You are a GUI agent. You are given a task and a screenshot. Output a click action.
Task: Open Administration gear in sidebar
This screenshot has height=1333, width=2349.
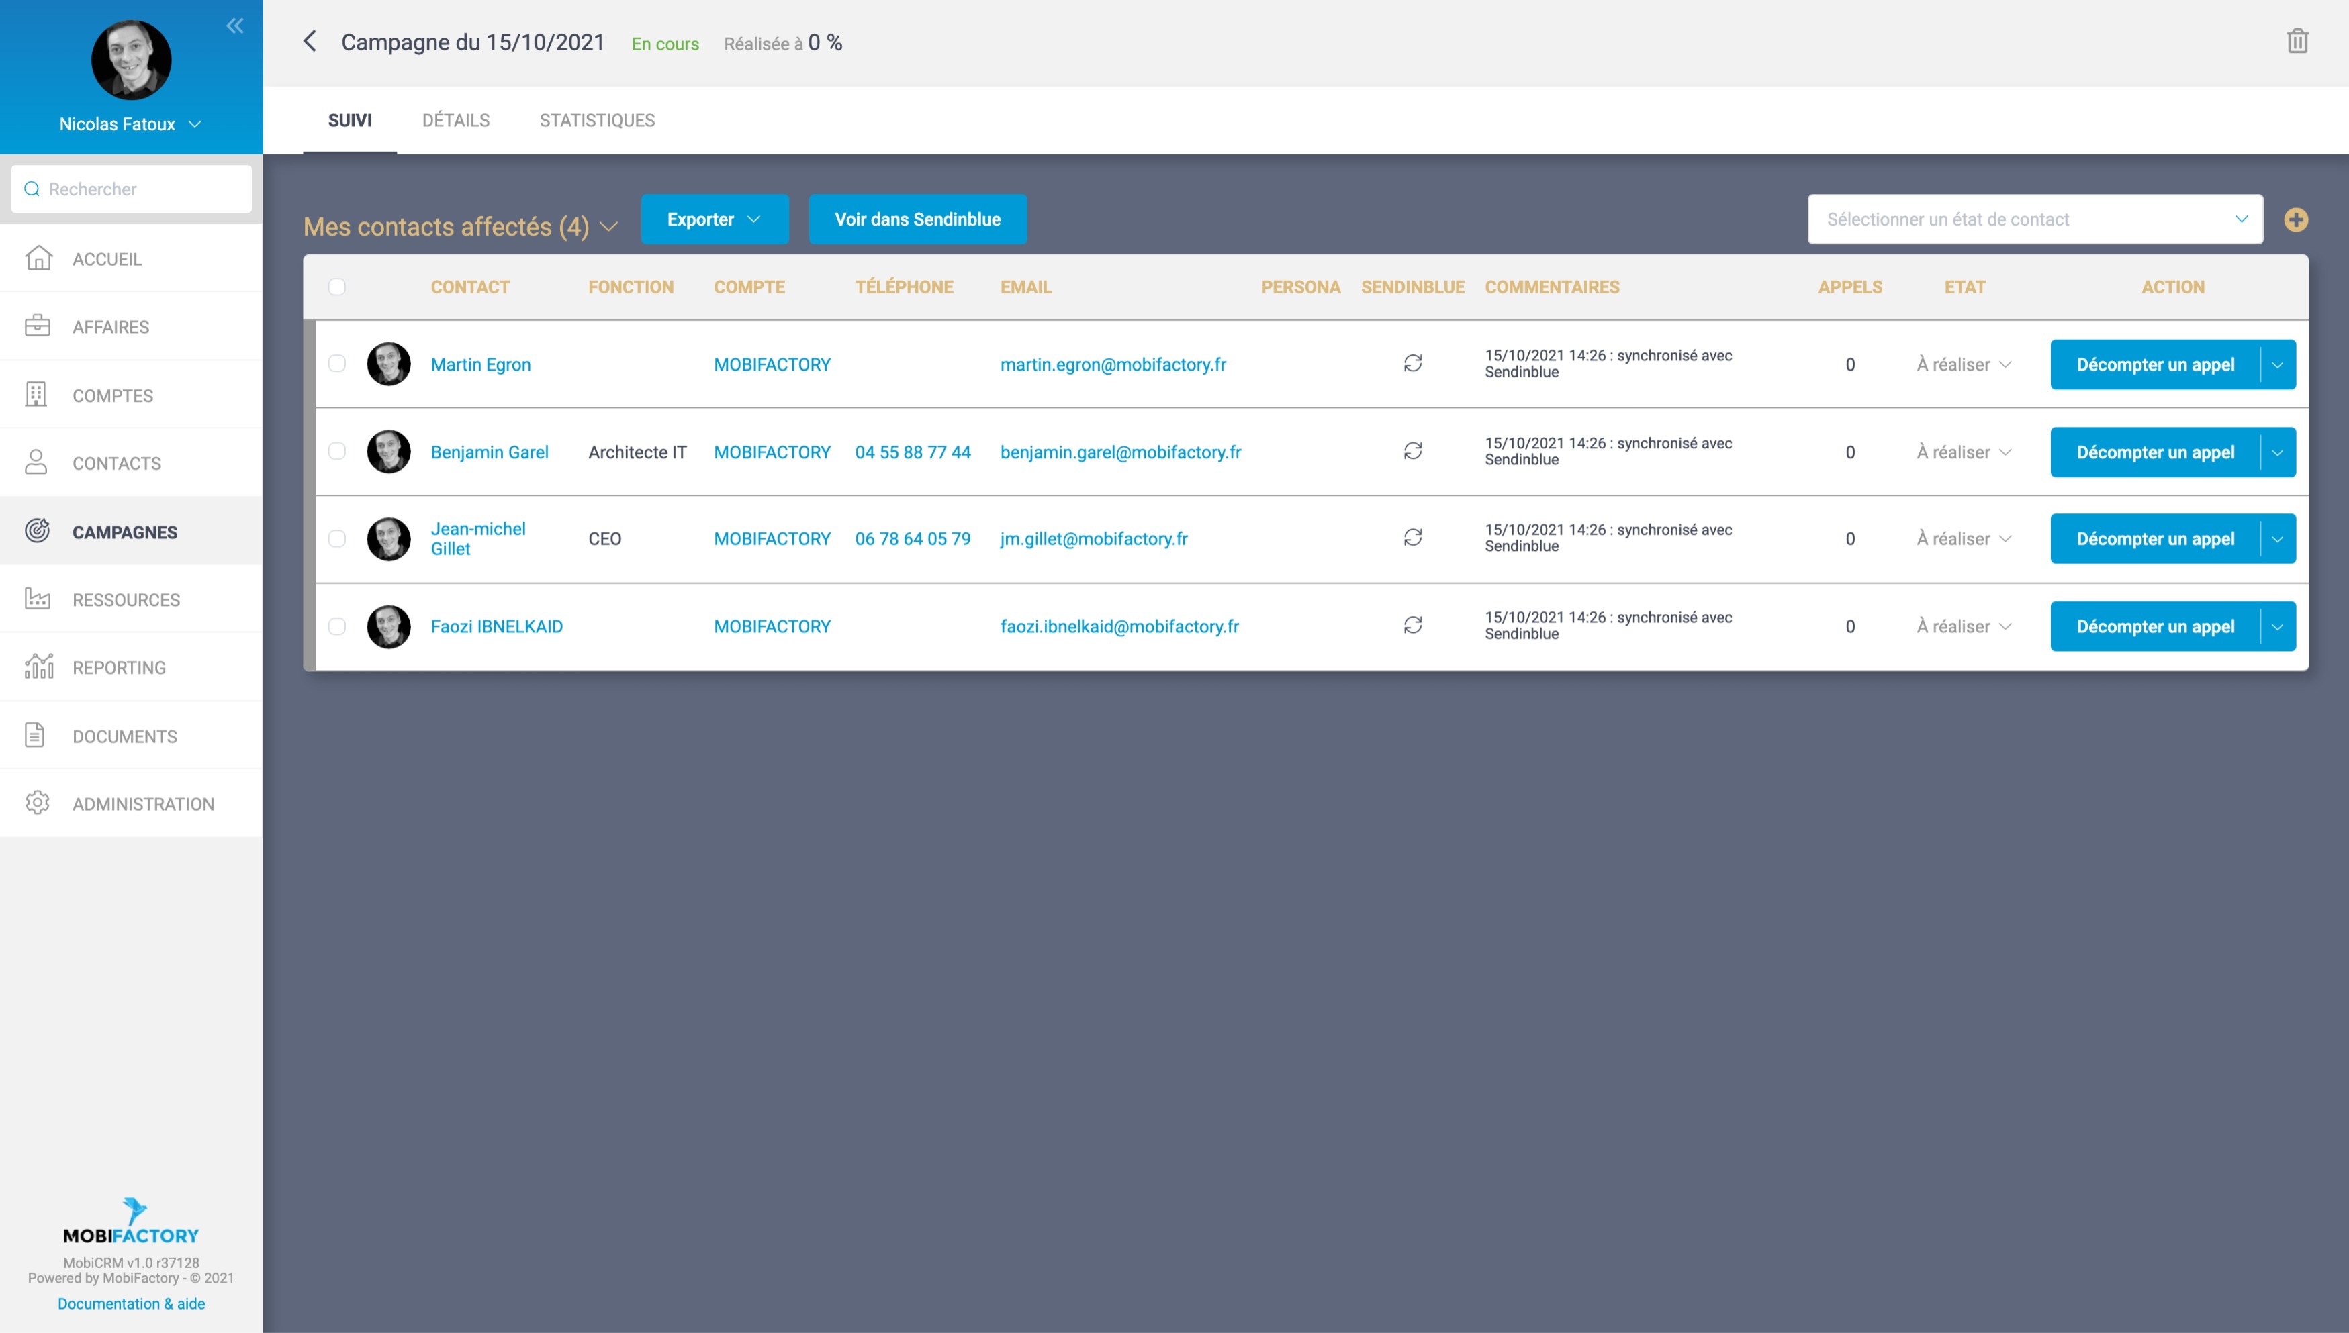pos(38,803)
